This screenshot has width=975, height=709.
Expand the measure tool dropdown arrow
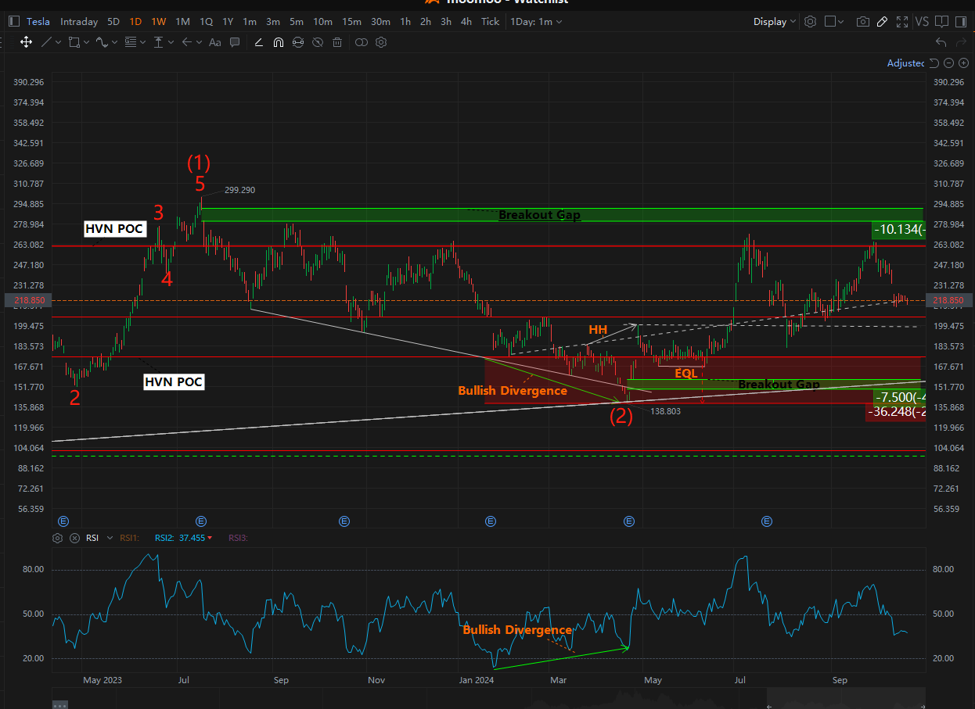(171, 42)
